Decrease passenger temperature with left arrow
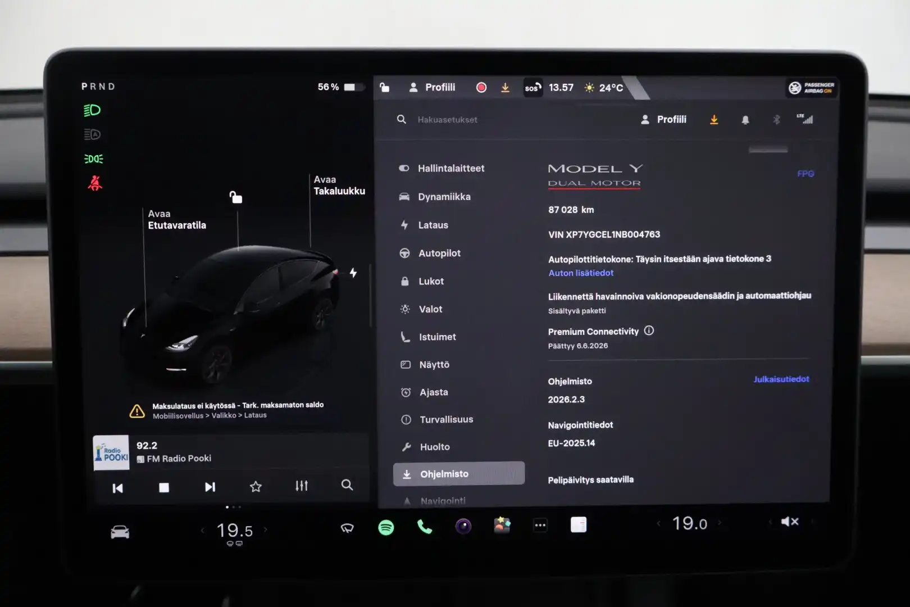The image size is (910, 607). (659, 523)
